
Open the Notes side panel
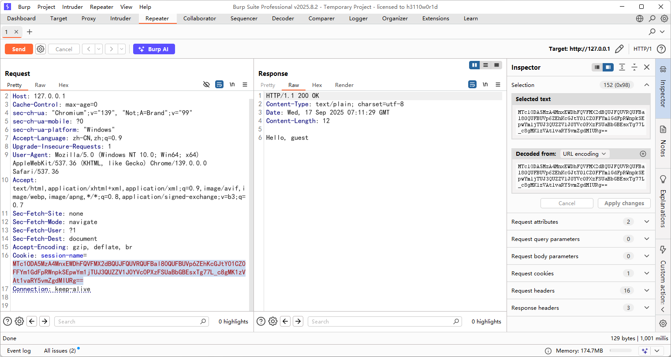(x=663, y=141)
